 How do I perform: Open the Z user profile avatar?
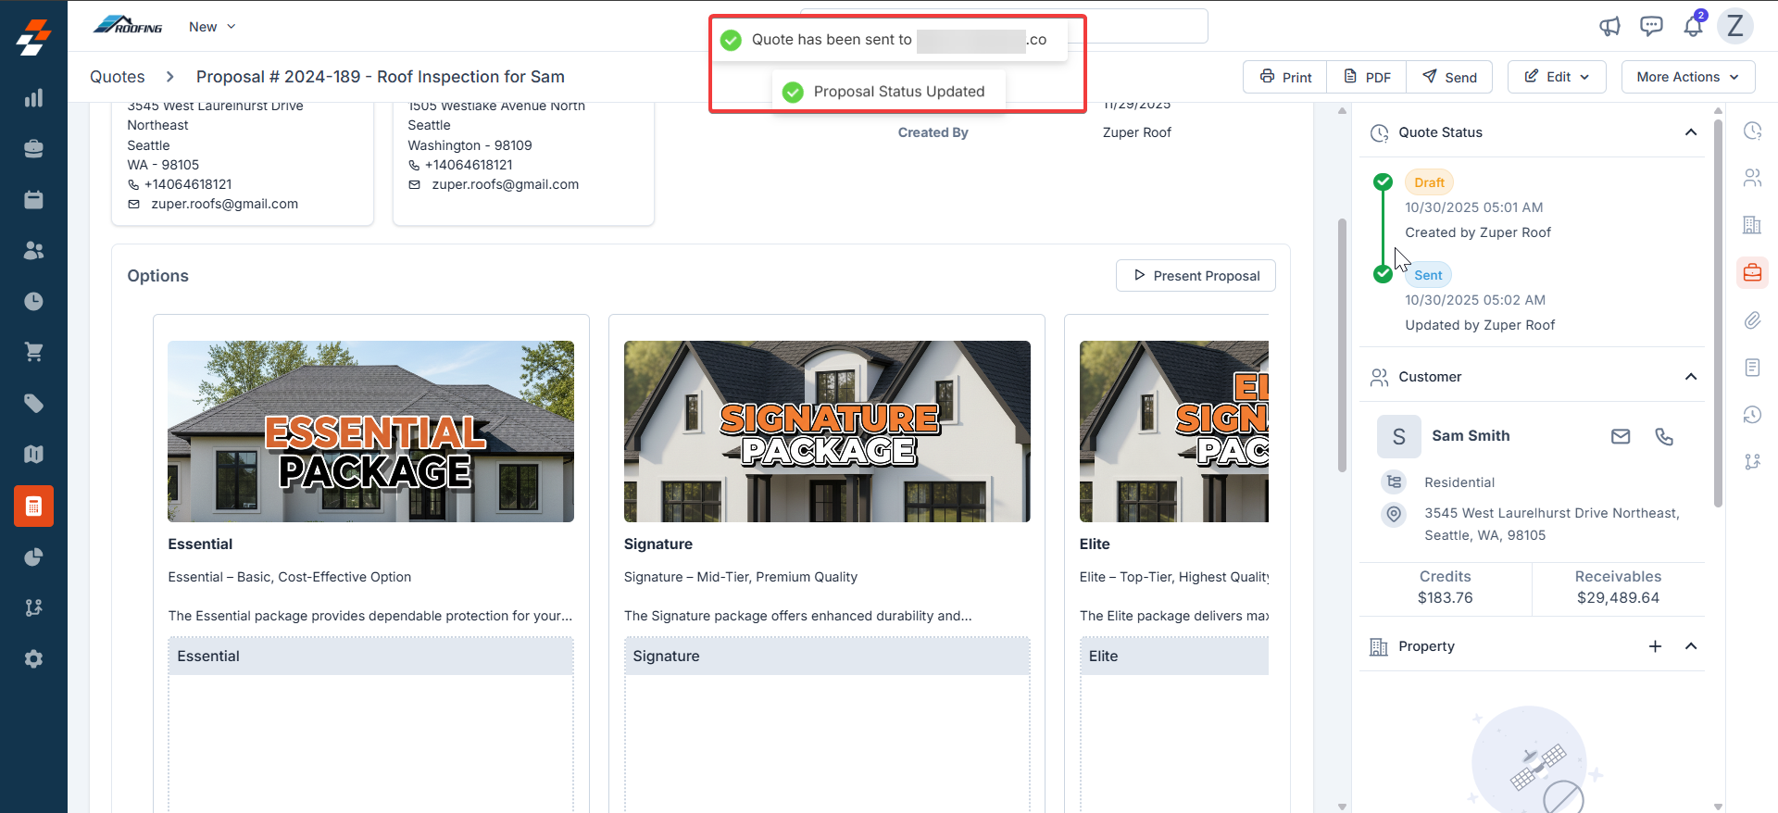point(1735,26)
